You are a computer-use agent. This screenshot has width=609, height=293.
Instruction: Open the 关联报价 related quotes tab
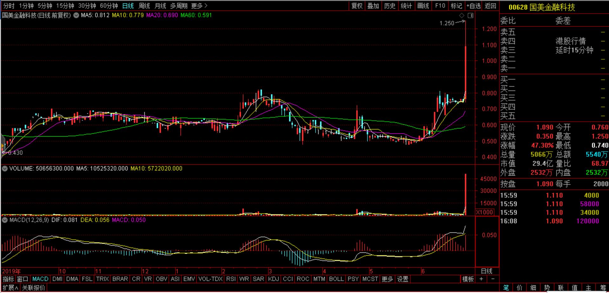click(x=34, y=288)
